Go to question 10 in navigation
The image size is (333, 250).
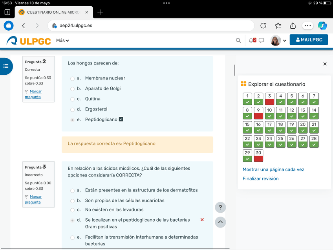click(269, 113)
